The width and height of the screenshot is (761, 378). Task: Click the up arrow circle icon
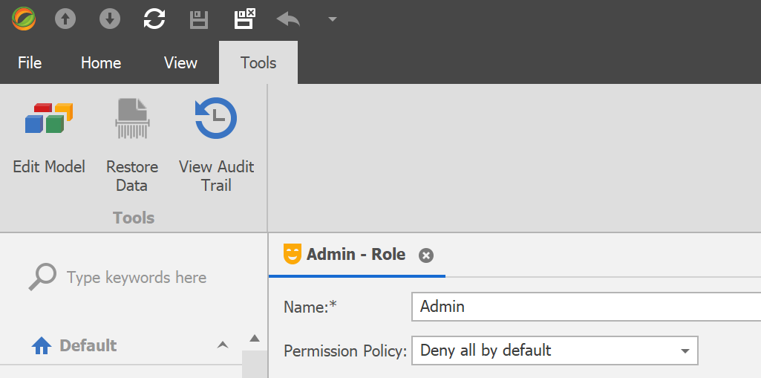click(65, 19)
